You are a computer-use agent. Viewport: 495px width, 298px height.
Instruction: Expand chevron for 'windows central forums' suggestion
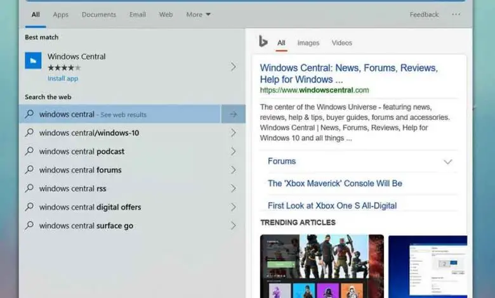pos(234,170)
